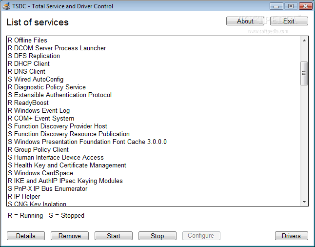The width and height of the screenshot is (315, 247).
Task: Click the Start button
Action: (114, 236)
